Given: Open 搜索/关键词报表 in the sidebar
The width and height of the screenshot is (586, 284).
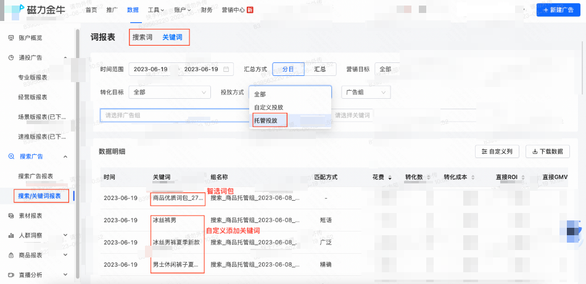Looking at the screenshot, I should click(x=39, y=196).
